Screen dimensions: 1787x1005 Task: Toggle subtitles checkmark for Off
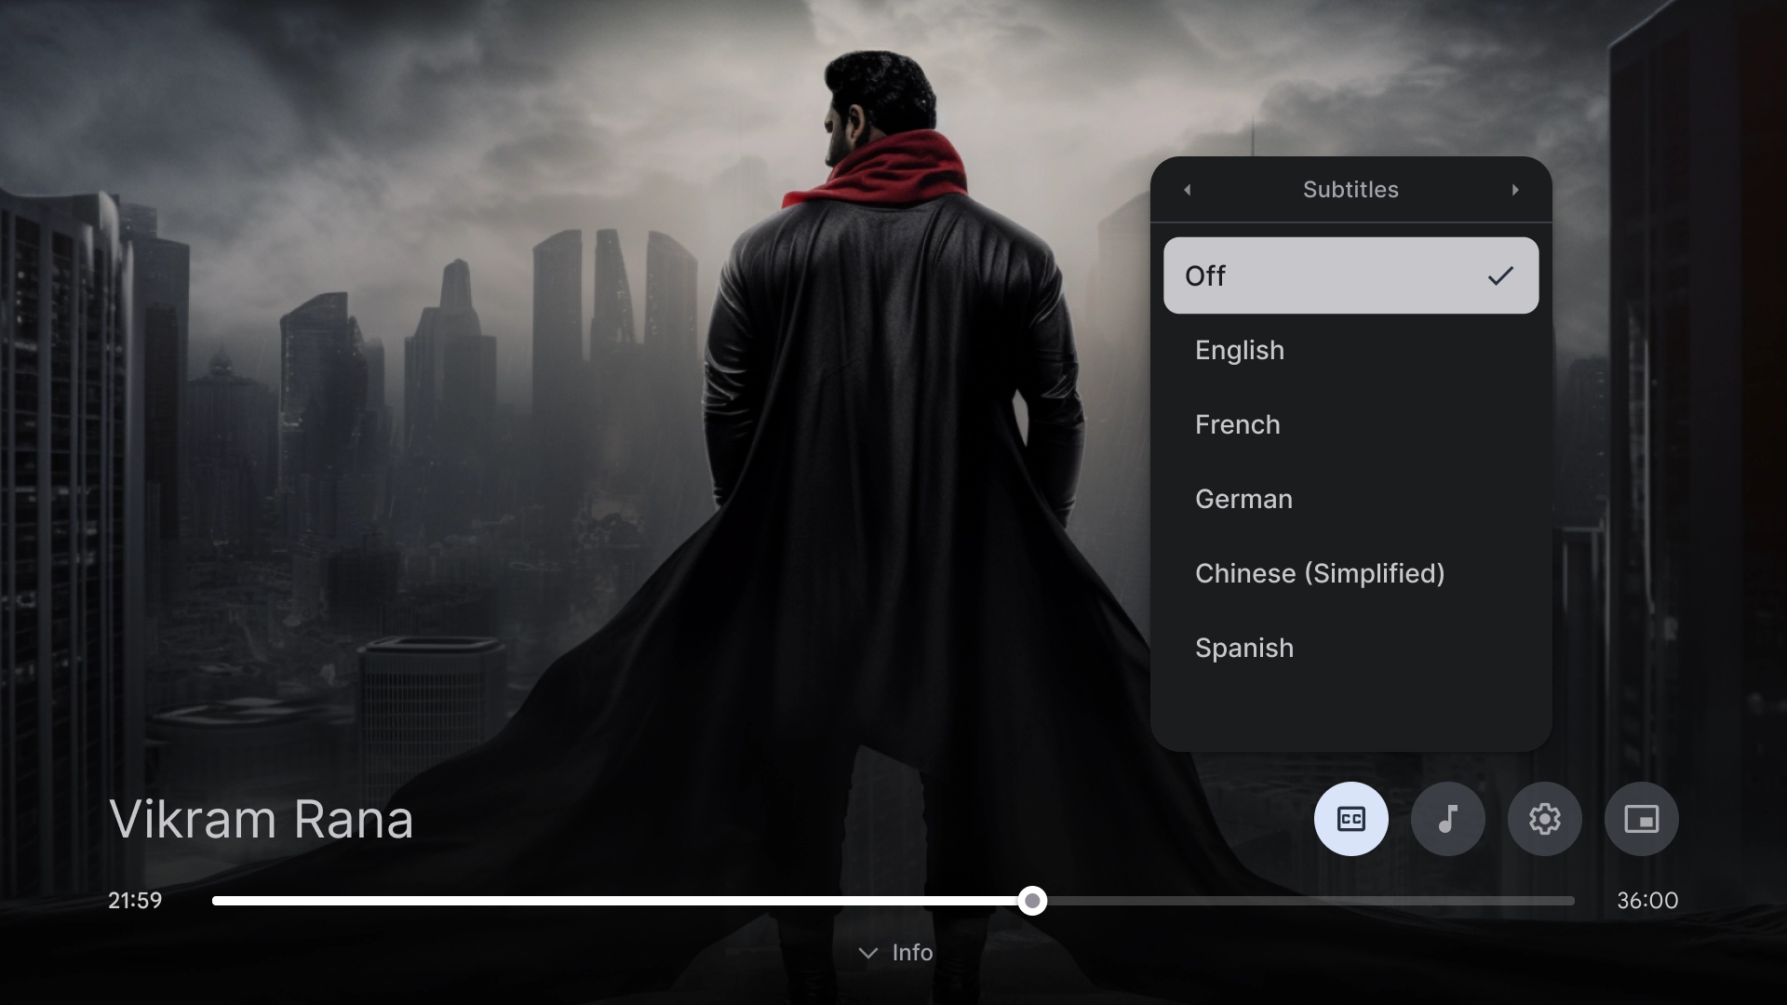pyautogui.click(x=1501, y=275)
